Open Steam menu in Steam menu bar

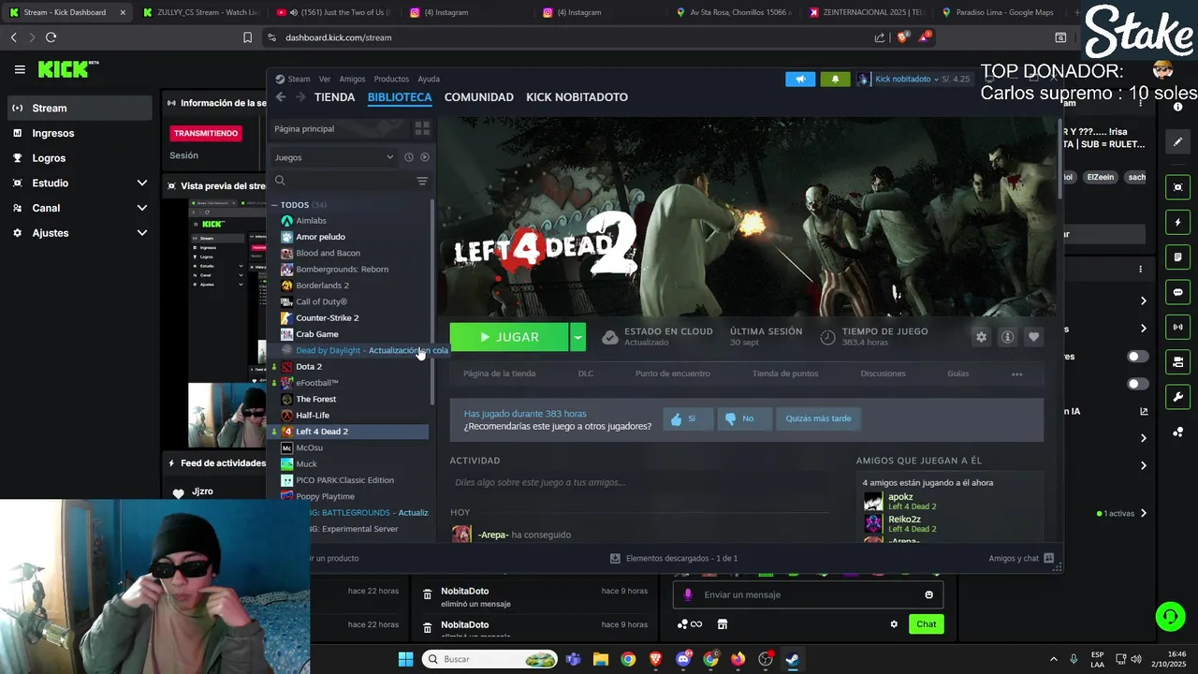point(299,80)
